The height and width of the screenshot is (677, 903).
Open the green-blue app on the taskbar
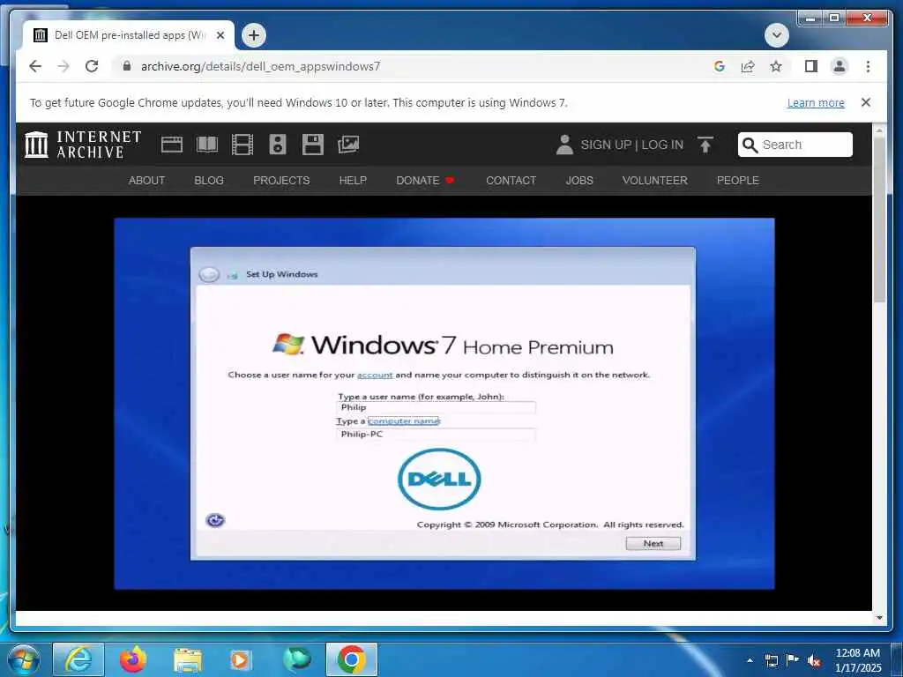click(x=296, y=659)
